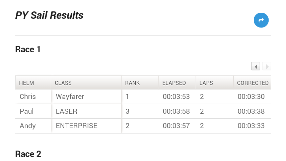Select the Andy helm cell
The image size is (286, 161).
(28, 126)
